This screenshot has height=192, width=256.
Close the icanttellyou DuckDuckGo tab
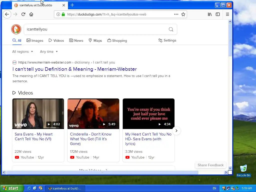(x=64, y=5)
